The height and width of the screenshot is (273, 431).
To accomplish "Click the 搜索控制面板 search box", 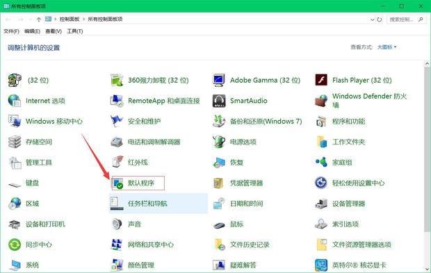I will click(x=407, y=19).
